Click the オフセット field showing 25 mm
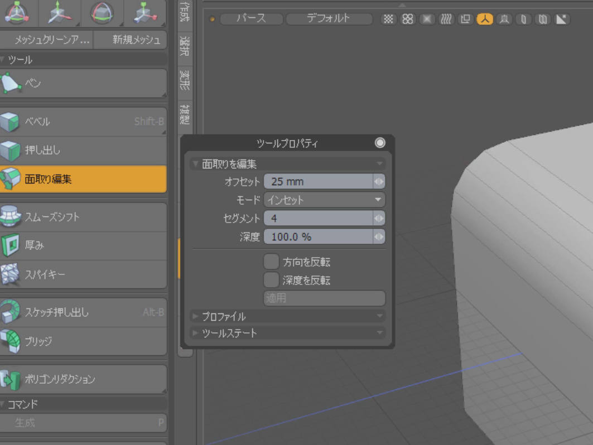Screen dimensions: 593x445 point(318,182)
